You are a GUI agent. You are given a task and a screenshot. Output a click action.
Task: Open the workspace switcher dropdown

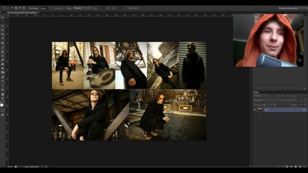293,8
